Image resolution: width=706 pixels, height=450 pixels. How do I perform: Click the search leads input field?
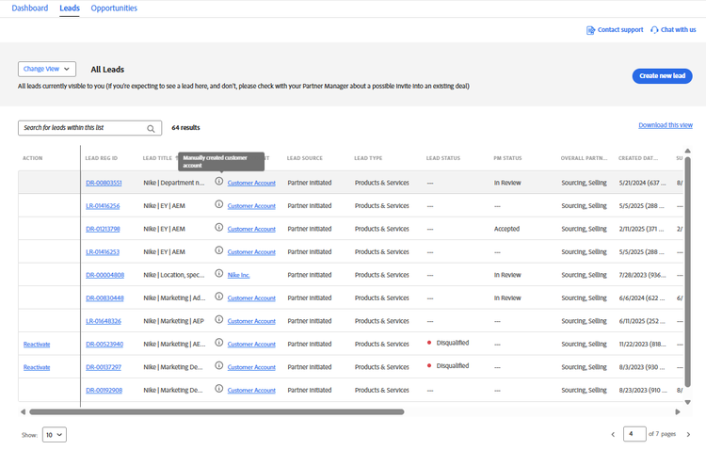83,128
